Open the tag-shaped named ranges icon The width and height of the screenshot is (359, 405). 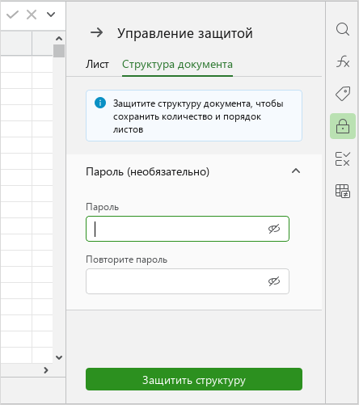(x=343, y=94)
